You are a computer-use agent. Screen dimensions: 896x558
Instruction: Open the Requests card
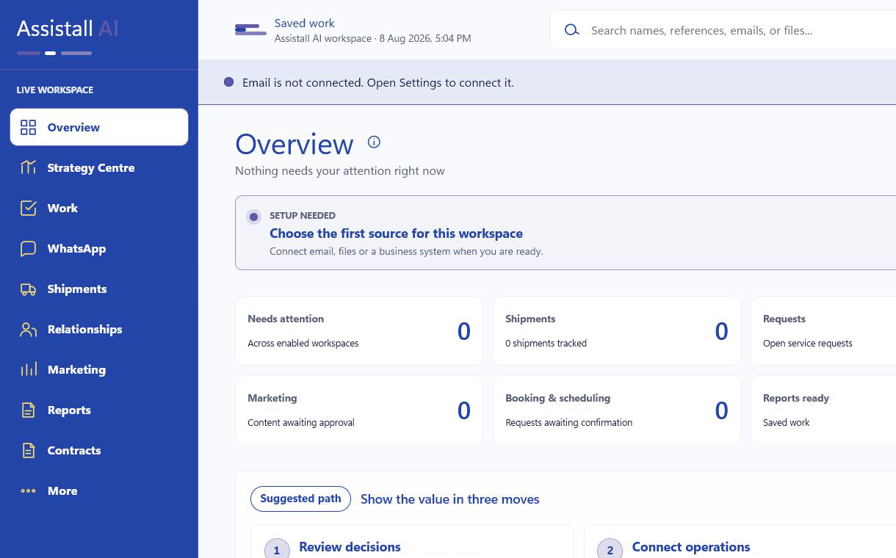click(x=823, y=330)
